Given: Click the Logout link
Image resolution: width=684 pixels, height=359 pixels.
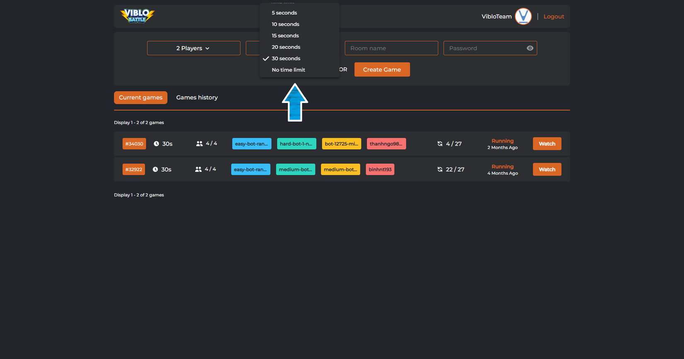Looking at the screenshot, I should tap(554, 17).
